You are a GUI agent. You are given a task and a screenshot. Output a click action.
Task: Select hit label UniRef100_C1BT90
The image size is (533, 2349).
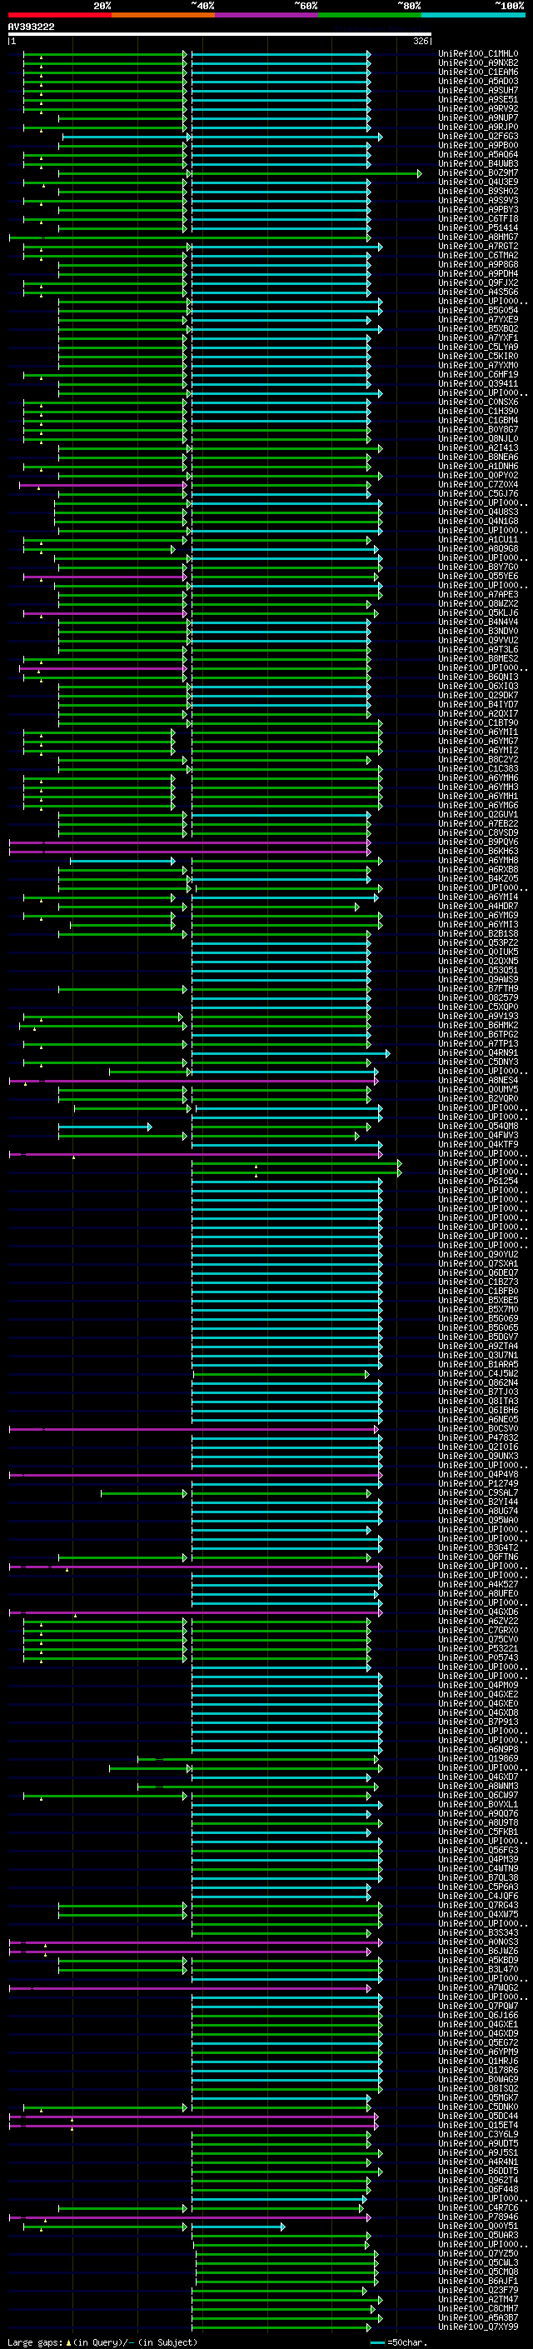[x=478, y=723]
